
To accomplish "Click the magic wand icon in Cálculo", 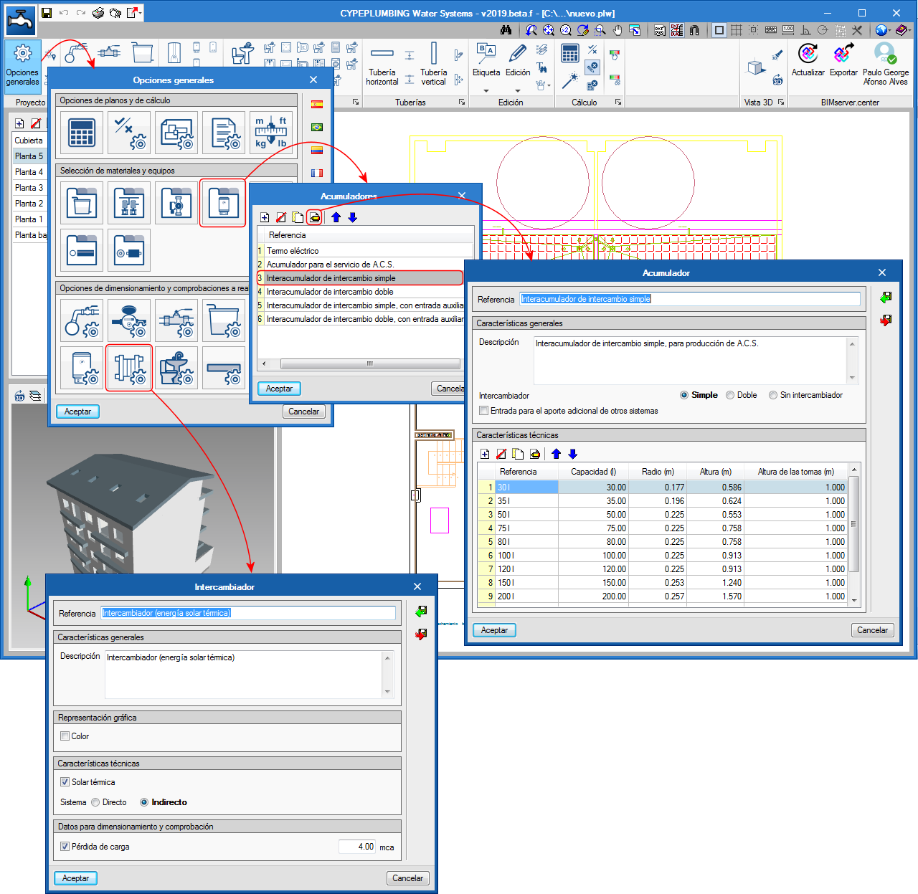I will point(570,80).
